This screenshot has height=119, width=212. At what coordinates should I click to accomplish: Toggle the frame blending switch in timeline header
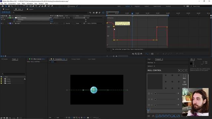(96, 13)
